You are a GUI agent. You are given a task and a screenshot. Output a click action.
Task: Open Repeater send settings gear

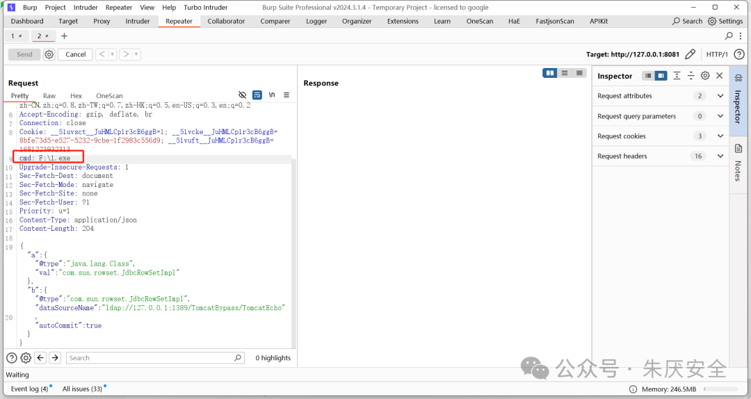[x=49, y=55]
